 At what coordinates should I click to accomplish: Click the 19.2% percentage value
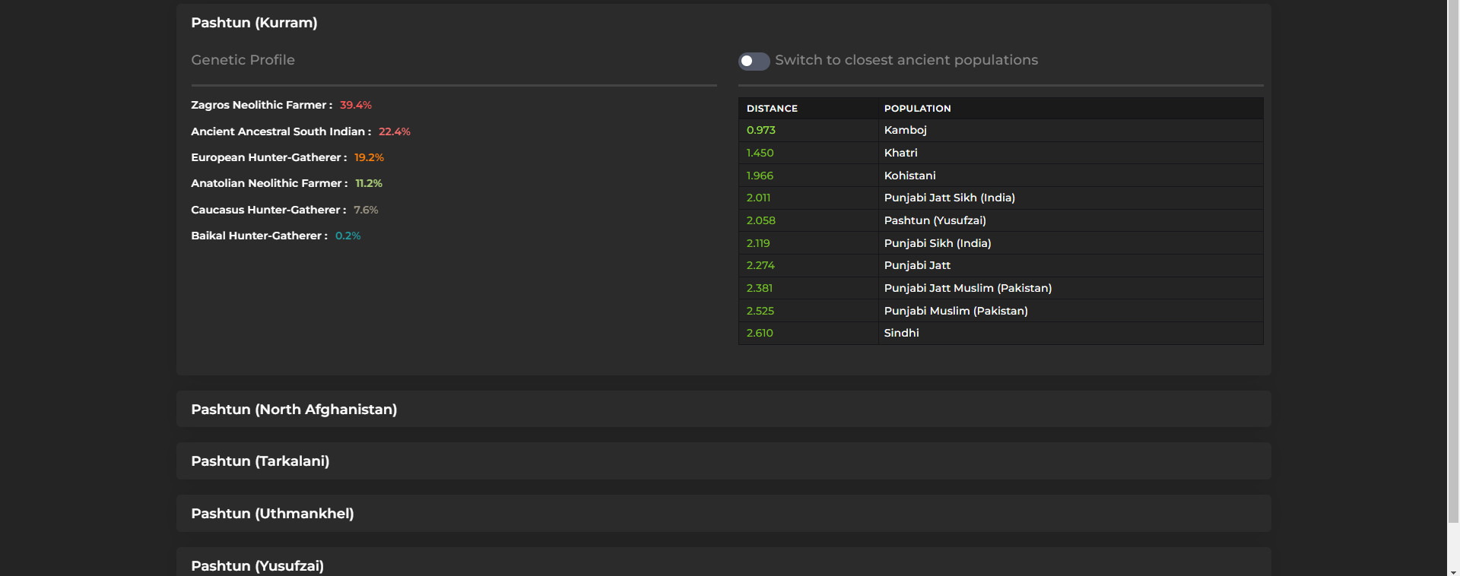click(x=369, y=157)
